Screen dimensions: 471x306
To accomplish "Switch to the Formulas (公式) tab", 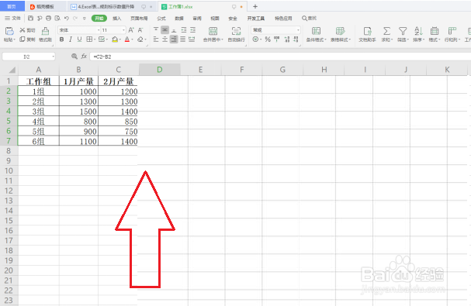I will point(161,19).
